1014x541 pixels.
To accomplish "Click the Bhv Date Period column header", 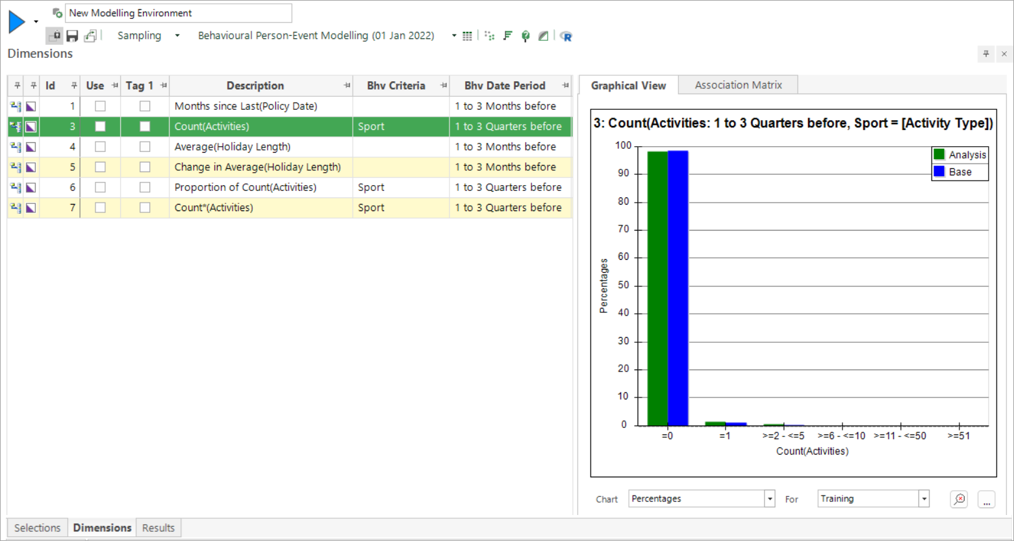I will [505, 86].
